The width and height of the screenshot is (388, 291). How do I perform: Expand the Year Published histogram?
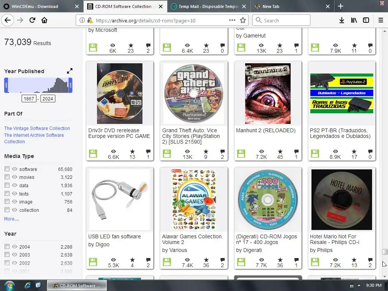click(x=70, y=71)
